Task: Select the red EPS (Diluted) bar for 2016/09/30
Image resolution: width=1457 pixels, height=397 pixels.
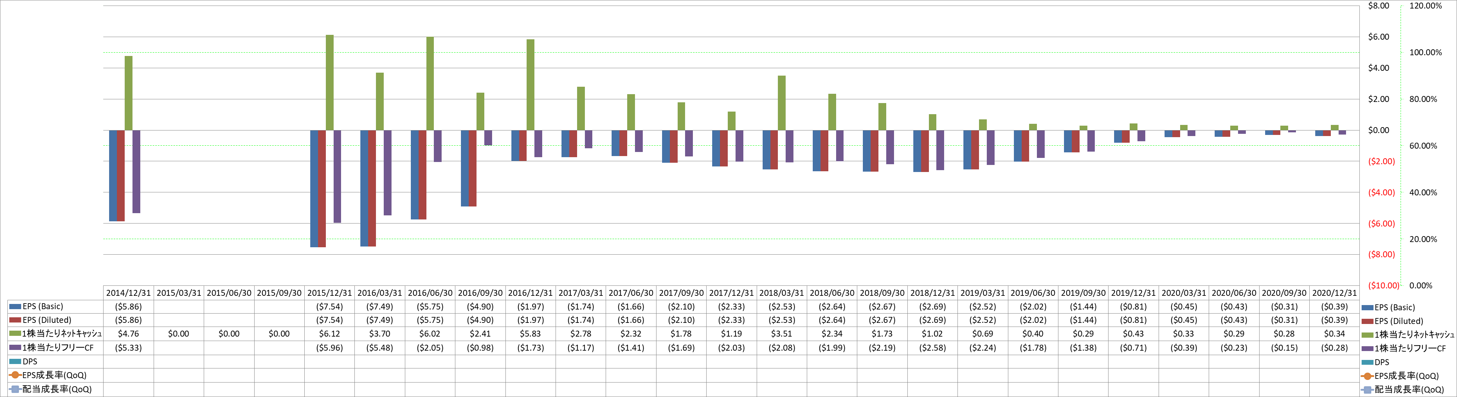Action: point(473,168)
